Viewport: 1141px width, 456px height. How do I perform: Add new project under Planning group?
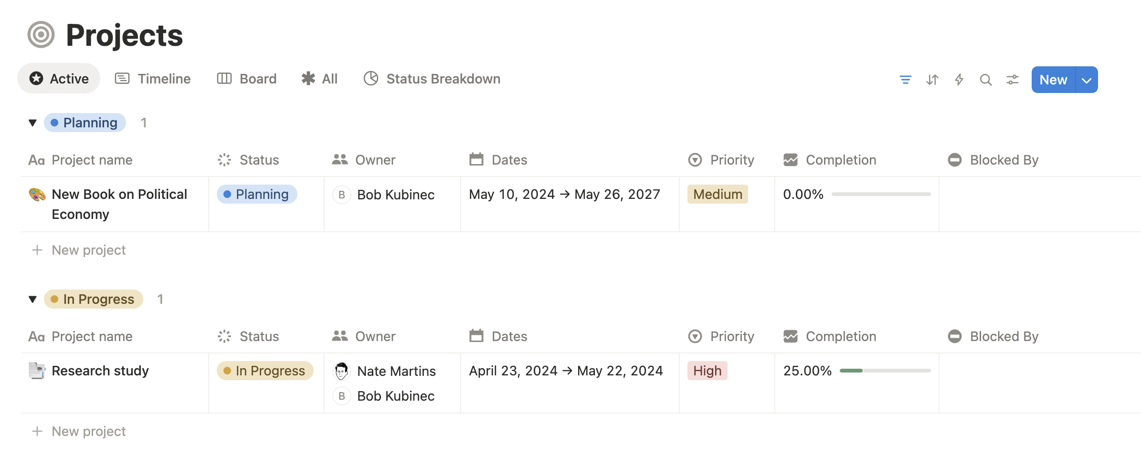(89, 250)
